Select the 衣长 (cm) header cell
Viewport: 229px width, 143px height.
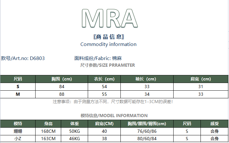point(104,79)
